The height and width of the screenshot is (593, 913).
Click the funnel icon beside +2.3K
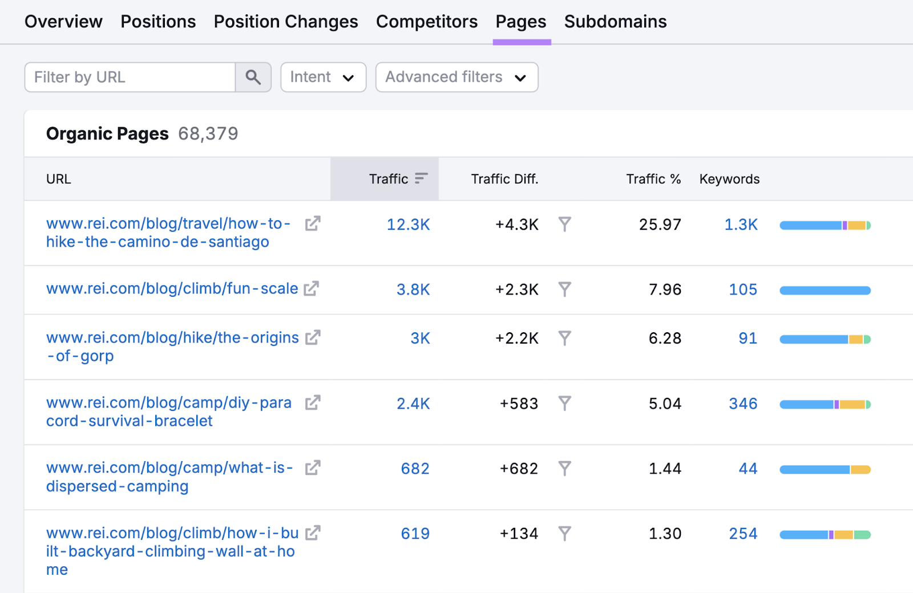(565, 290)
